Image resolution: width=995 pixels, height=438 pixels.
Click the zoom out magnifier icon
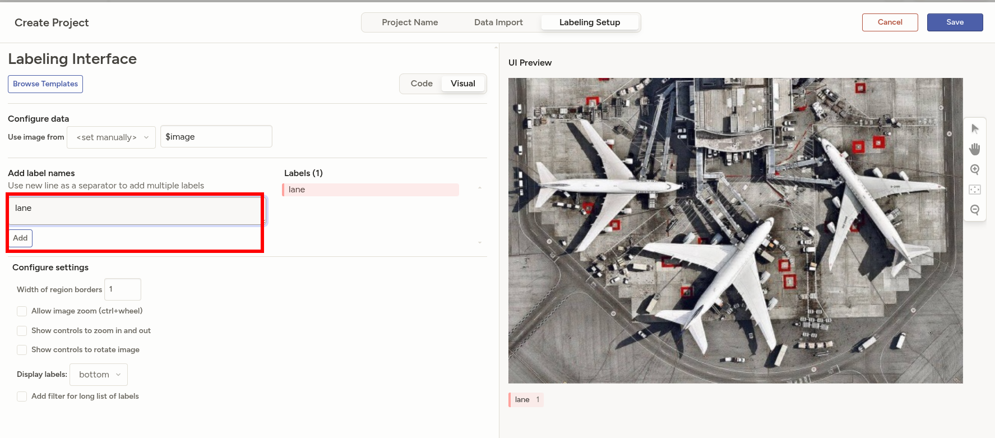click(x=975, y=210)
